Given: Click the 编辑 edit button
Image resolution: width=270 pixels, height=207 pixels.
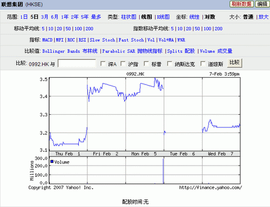Looking at the screenshot, I should pos(262,4).
